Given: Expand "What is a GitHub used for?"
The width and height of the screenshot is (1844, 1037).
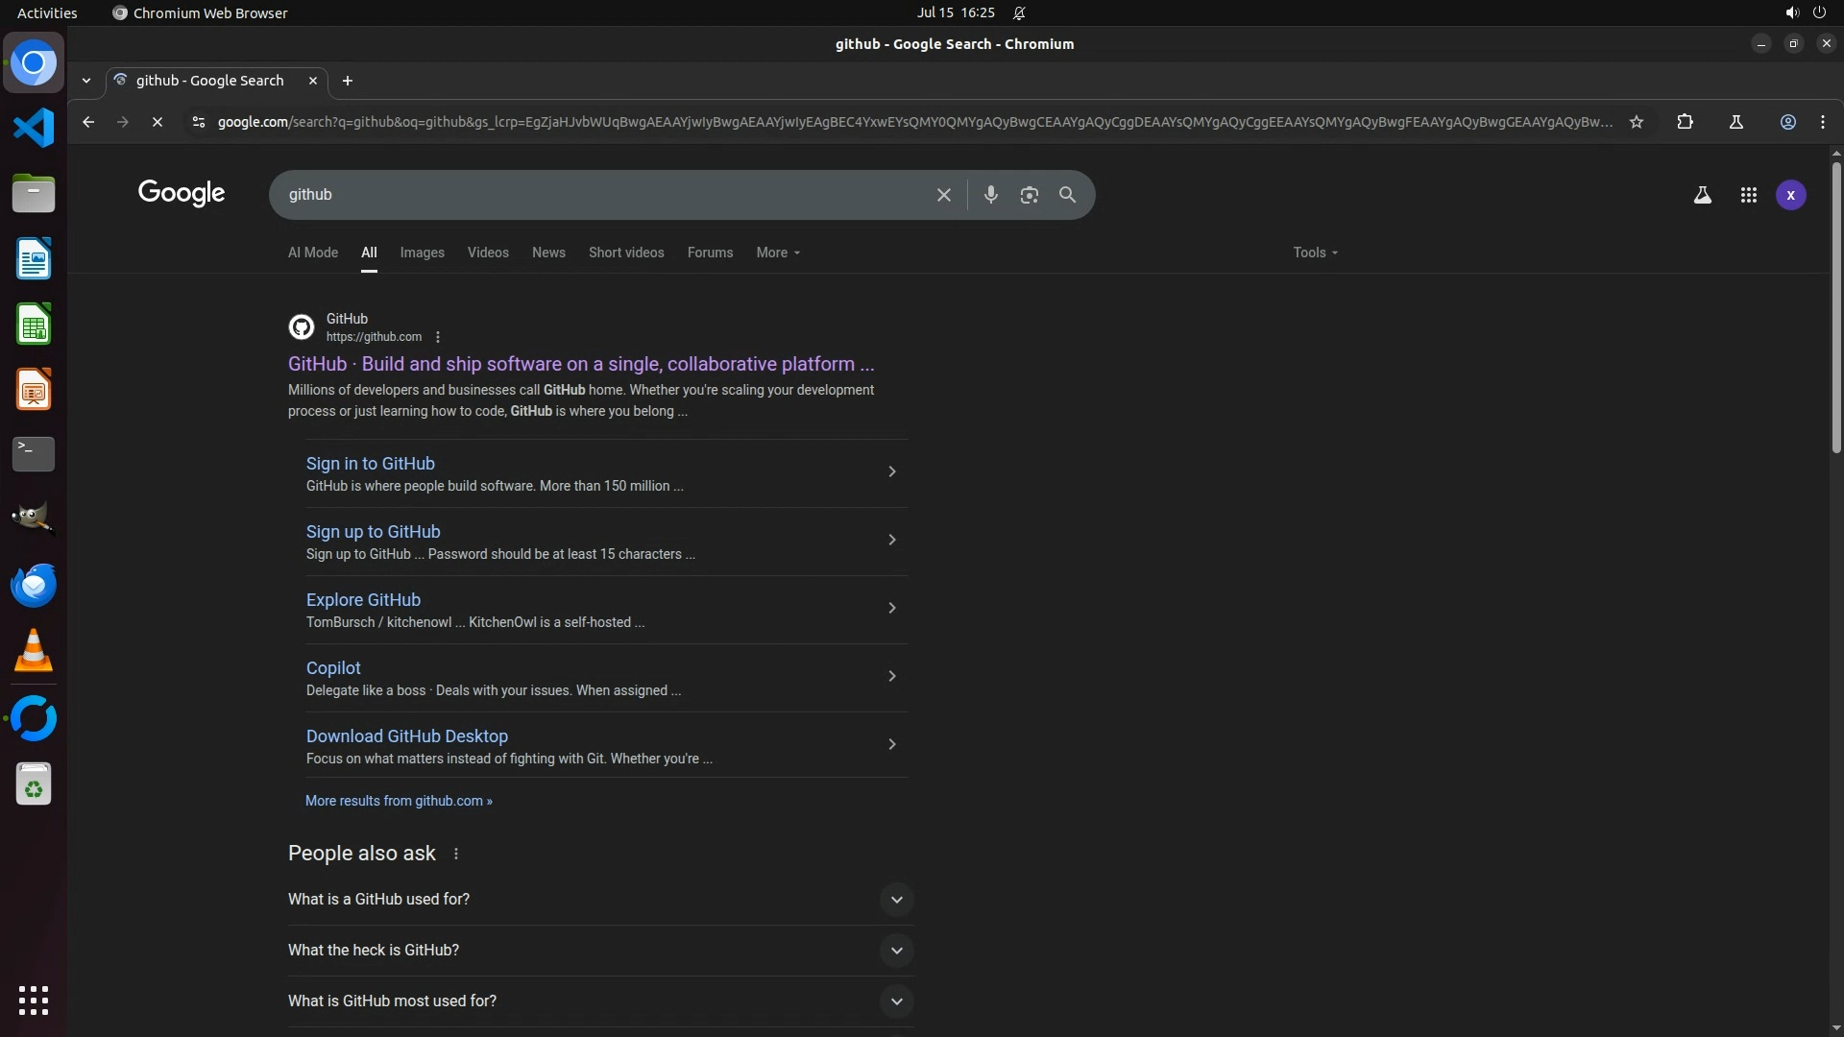Looking at the screenshot, I should pos(895,900).
